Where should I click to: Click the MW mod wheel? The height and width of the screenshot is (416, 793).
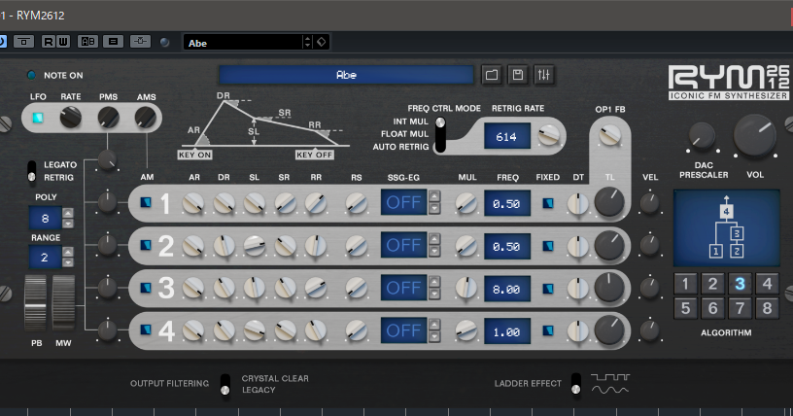pyautogui.click(x=64, y=303)
